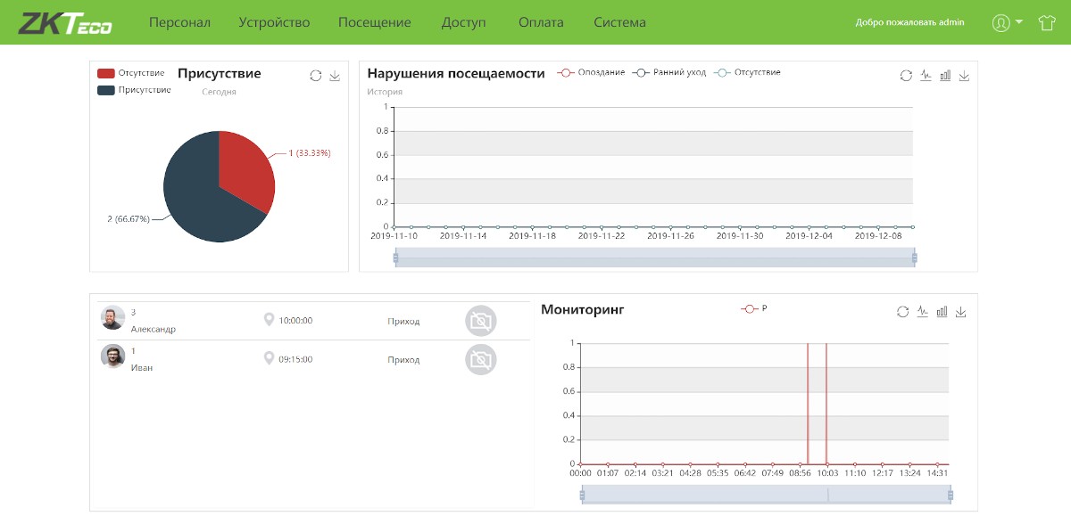The image size is (1071, 516).
Task: Open the Система menu
Action: (619, 22)
